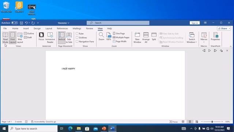Show hidden system tray icons
234x132 pixels.
pos(191,129)
